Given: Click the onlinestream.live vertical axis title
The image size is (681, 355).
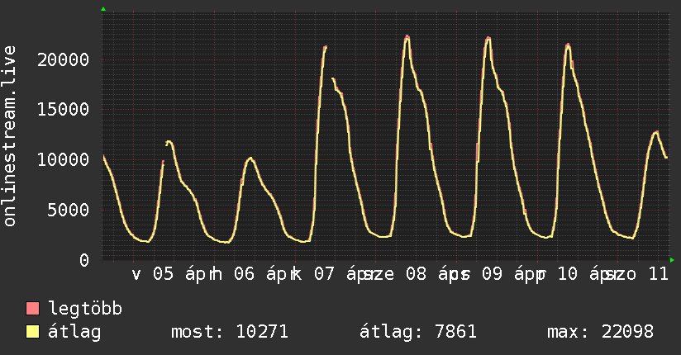Looking at the screenshot, I should [10, 136].
